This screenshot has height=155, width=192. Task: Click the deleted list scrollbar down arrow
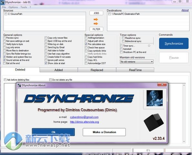tap(184, 141)
